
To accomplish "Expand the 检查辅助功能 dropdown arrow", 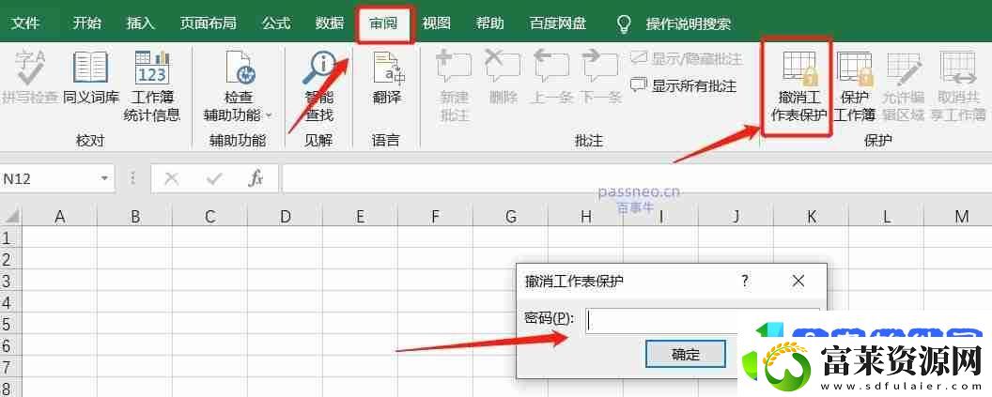I will [x=269, y=115].
